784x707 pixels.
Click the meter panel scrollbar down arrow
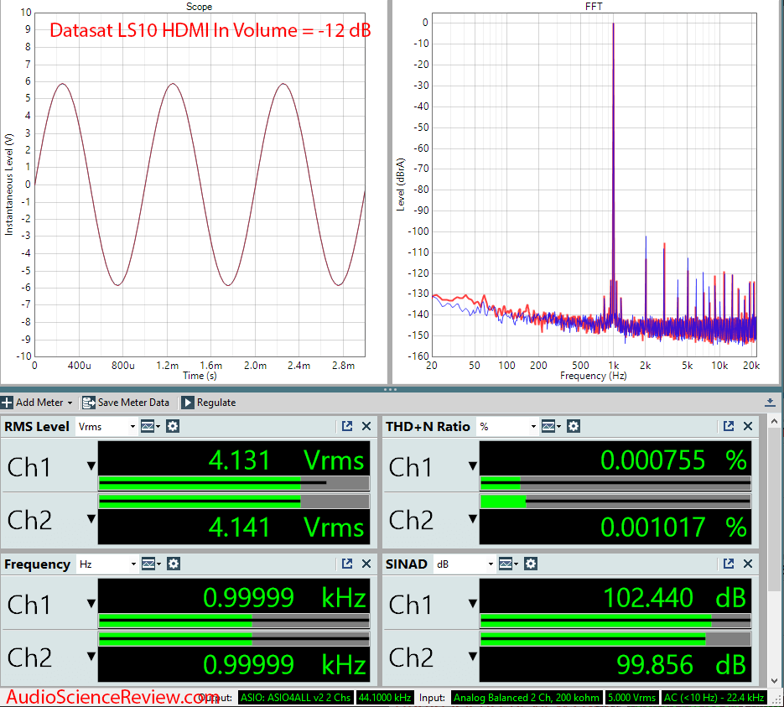[775, 681]
